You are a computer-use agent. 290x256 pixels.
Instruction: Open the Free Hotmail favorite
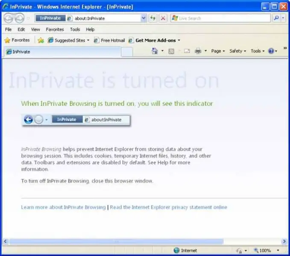(x=109, y=40)
